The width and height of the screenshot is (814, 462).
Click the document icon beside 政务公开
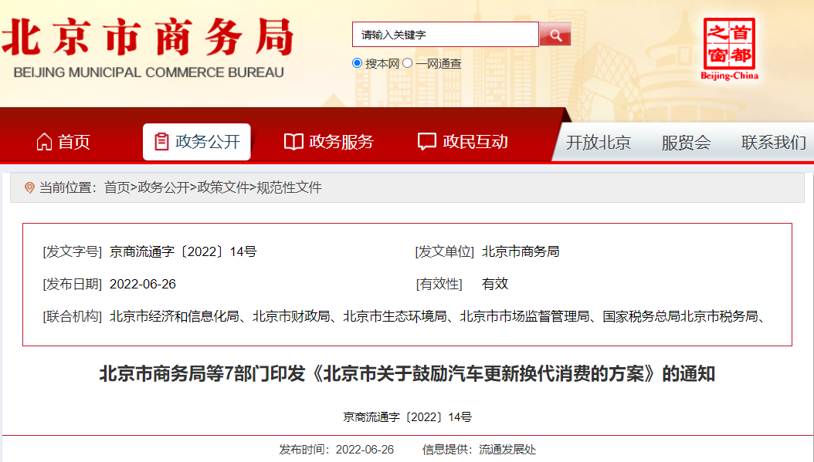click(161, 140)
